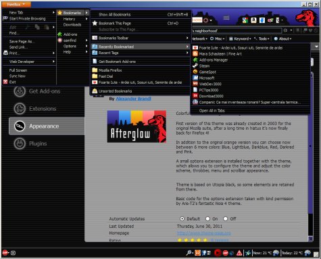Open the WebDev3000 bookmark
Viewport: 321px width, 259px height.
(x=250, y=84)
